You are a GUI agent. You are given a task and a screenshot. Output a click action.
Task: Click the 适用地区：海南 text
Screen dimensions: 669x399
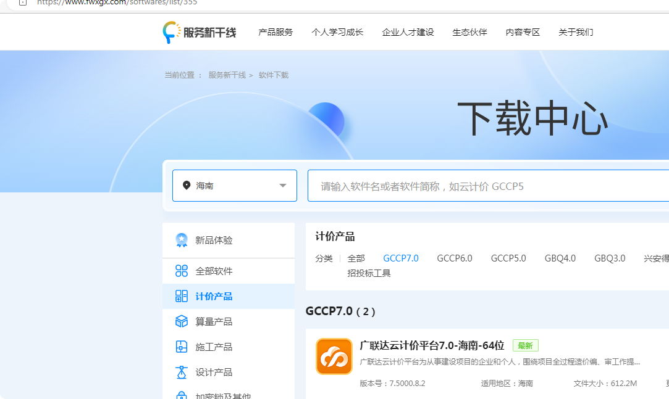coord(507,383)
